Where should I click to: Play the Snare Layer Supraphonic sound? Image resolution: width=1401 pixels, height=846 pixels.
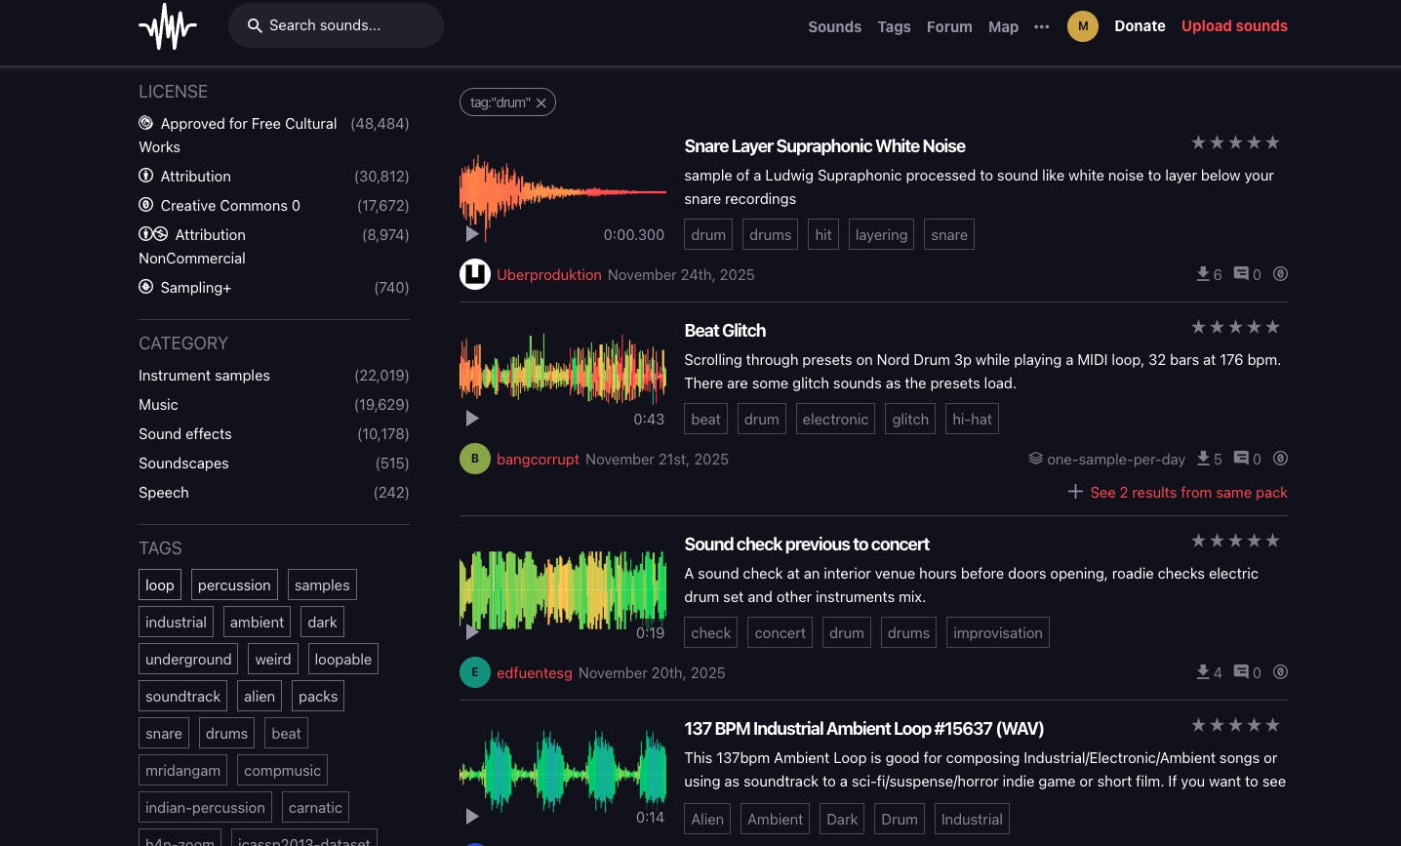(472, 234)
